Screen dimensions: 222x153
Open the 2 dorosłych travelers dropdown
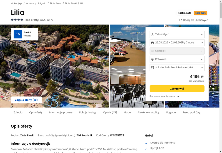pos(177,34)
